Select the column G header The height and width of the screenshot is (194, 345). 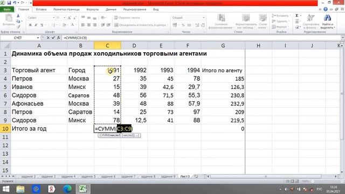pos(223,45)
